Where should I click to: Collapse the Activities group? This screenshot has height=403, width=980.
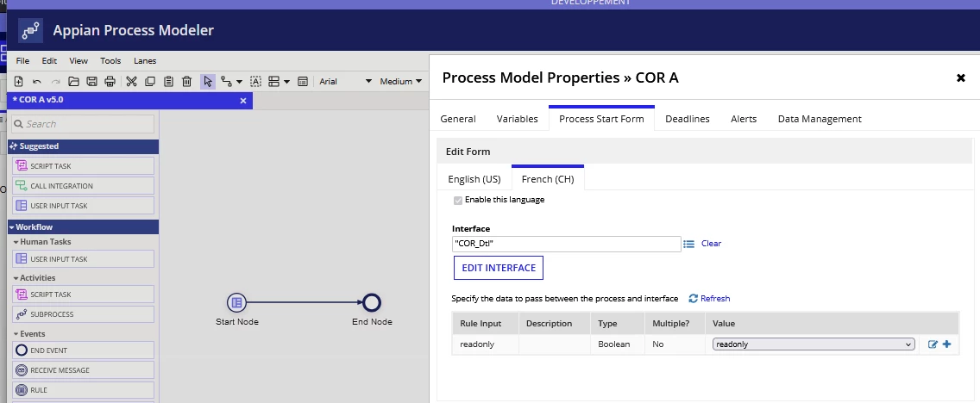point(35,277)
